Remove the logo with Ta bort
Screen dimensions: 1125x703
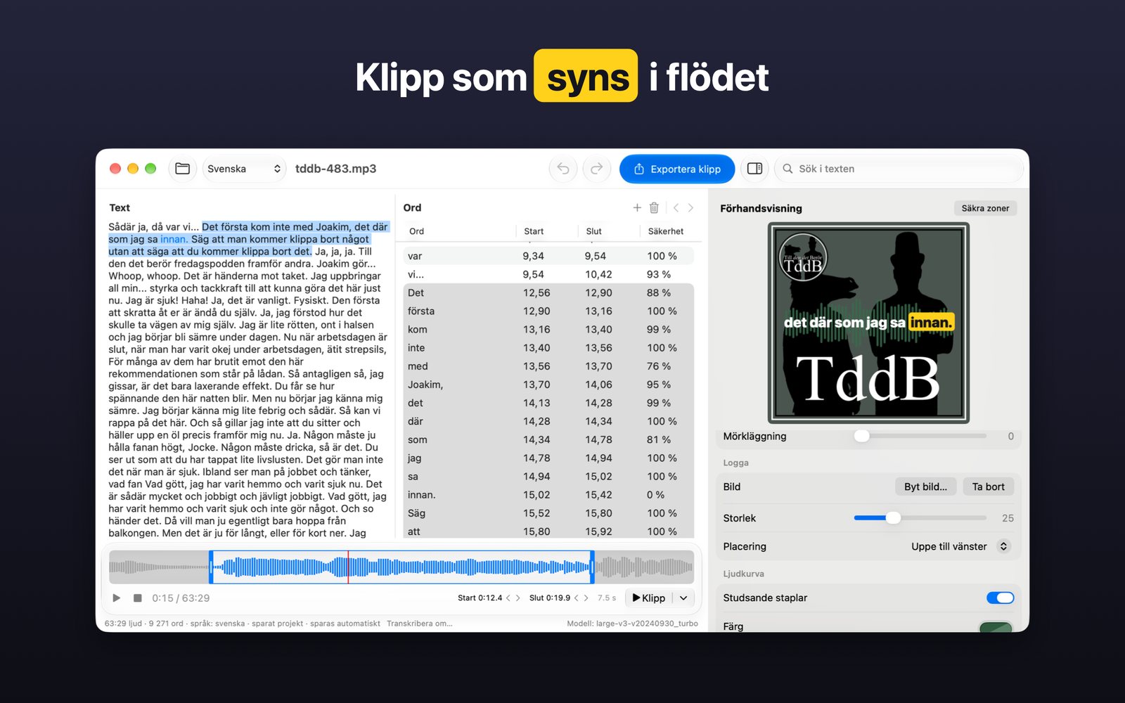(x=988, y=486)
